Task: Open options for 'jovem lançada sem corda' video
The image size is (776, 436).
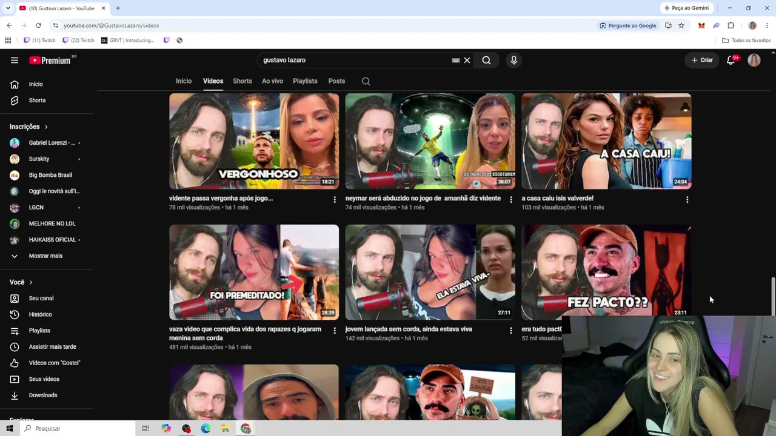Action: click(x=510, y=331)
